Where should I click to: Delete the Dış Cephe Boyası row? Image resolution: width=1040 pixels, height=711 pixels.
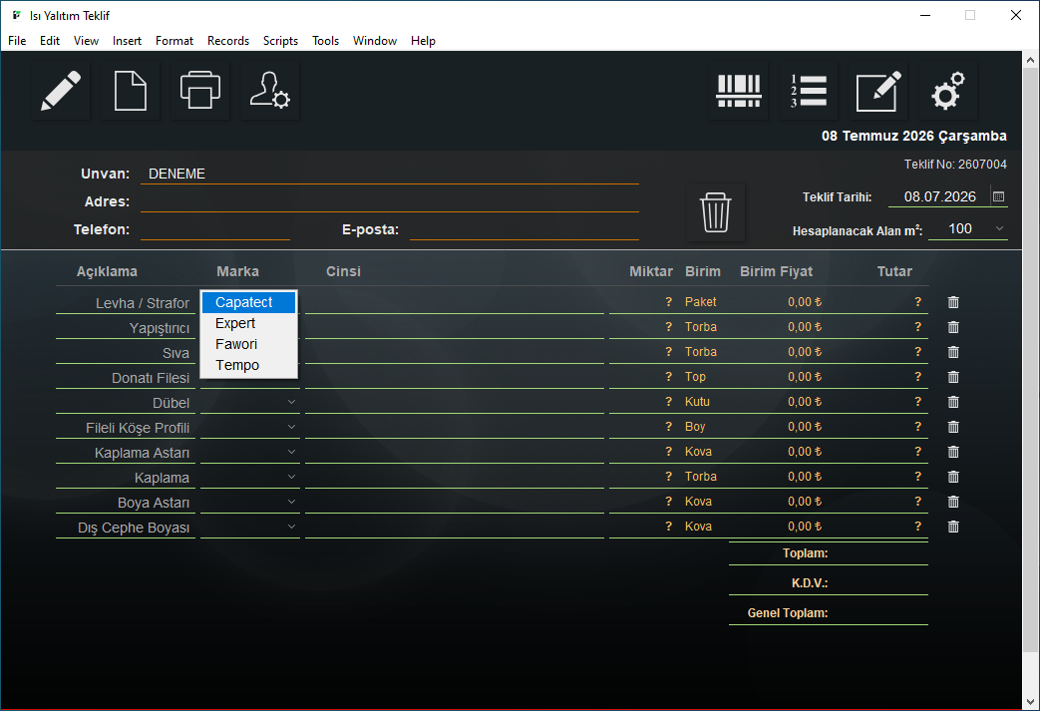tap(953, 527)
